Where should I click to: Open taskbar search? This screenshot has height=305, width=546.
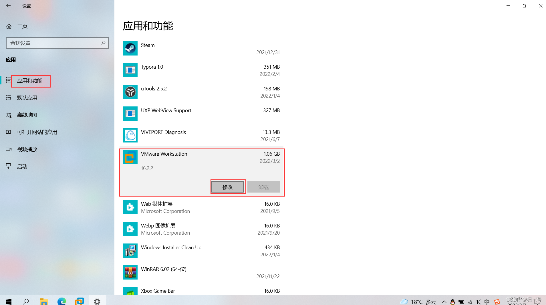[26, 301]
